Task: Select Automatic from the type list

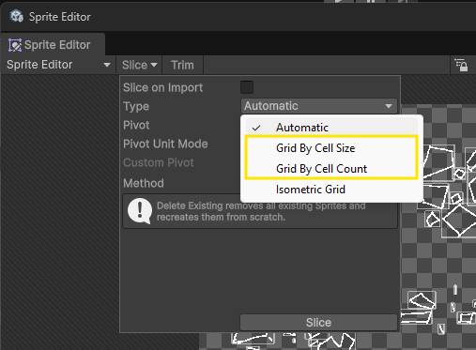Action: pyautogui.click(x=331, y=128)
